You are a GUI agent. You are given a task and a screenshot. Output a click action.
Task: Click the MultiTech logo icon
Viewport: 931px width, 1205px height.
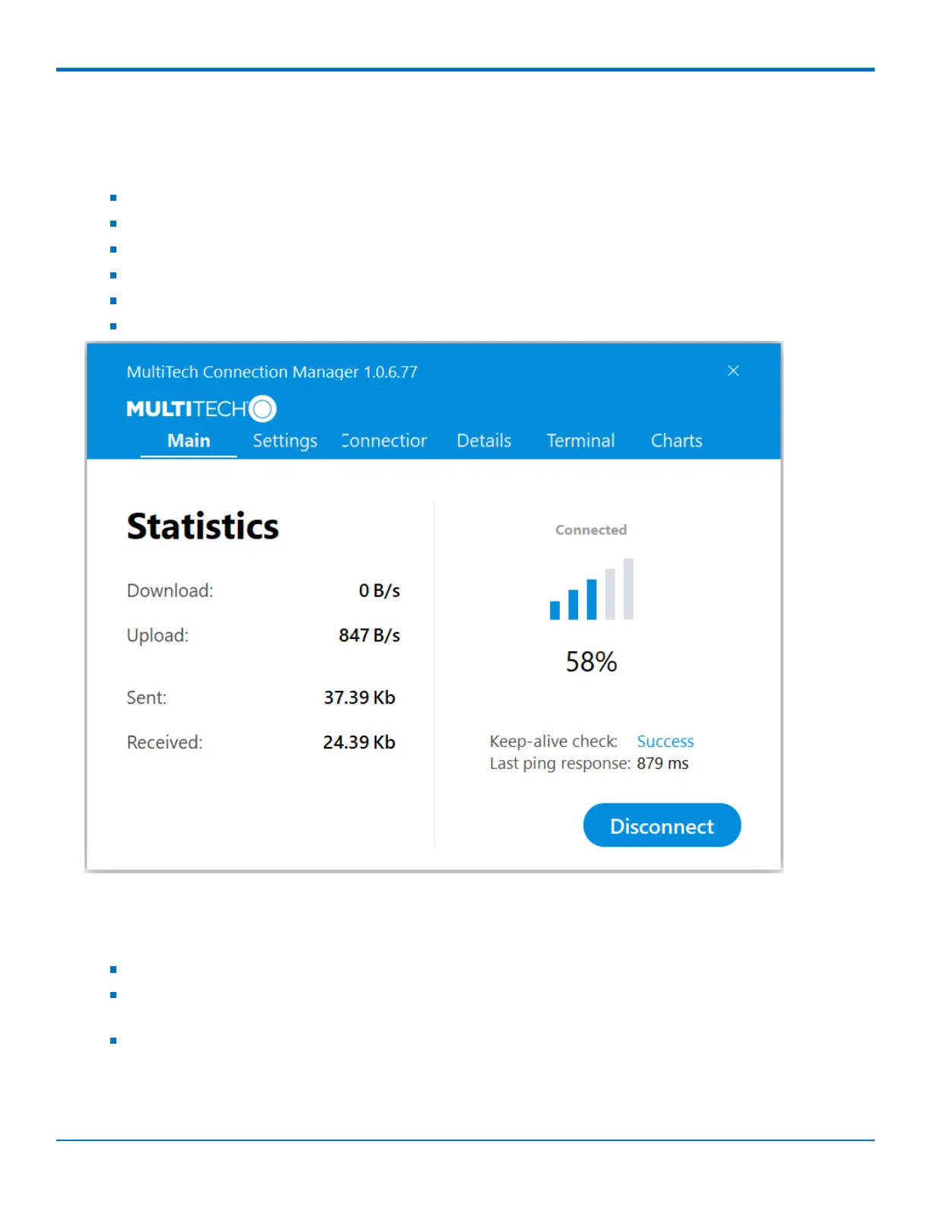(x=202, y=409)
